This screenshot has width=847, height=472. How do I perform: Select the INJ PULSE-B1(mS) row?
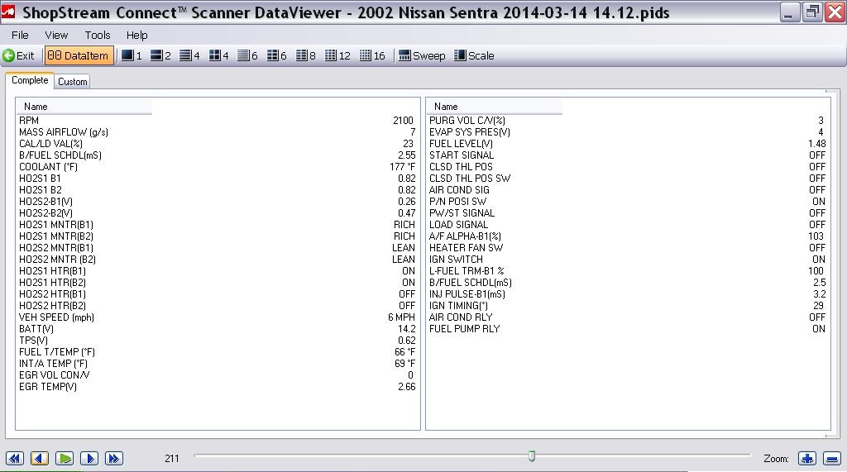[627, 294]
